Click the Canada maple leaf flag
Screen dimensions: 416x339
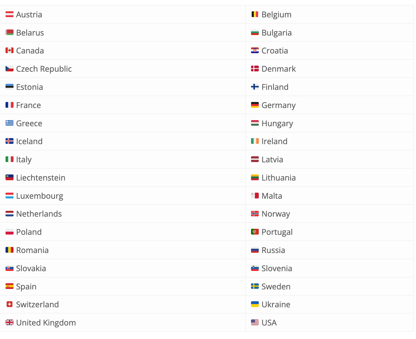pos(9,51)
